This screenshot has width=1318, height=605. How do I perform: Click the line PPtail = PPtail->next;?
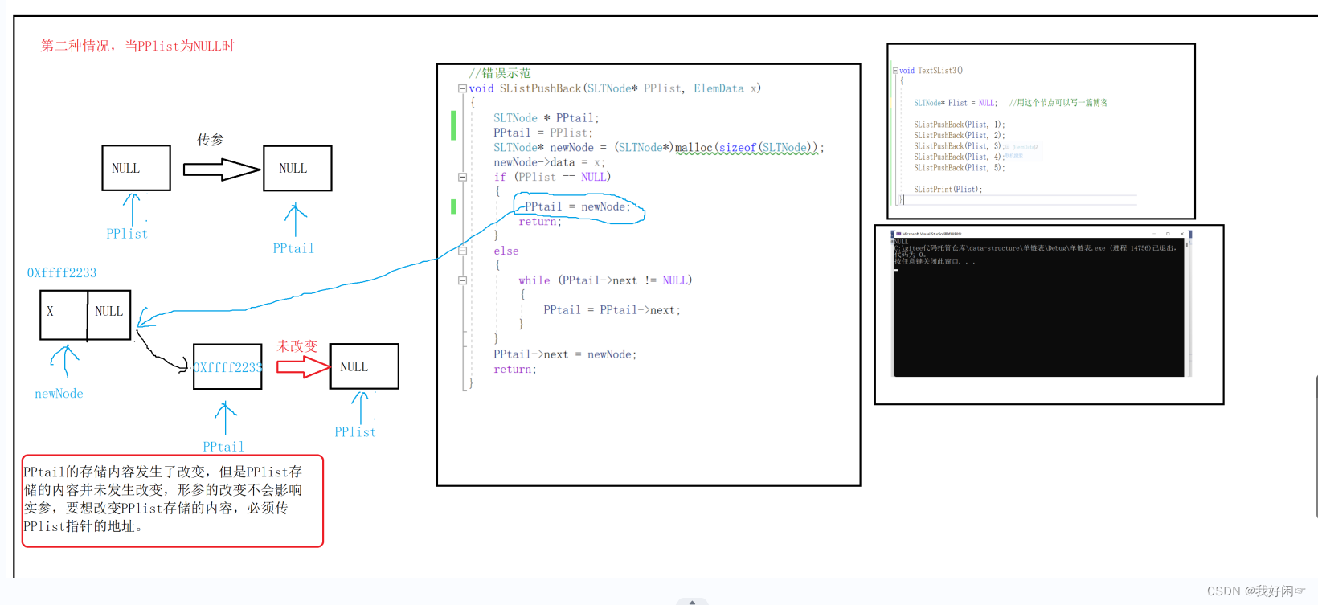pyautogui.click(x=612, y=310)
